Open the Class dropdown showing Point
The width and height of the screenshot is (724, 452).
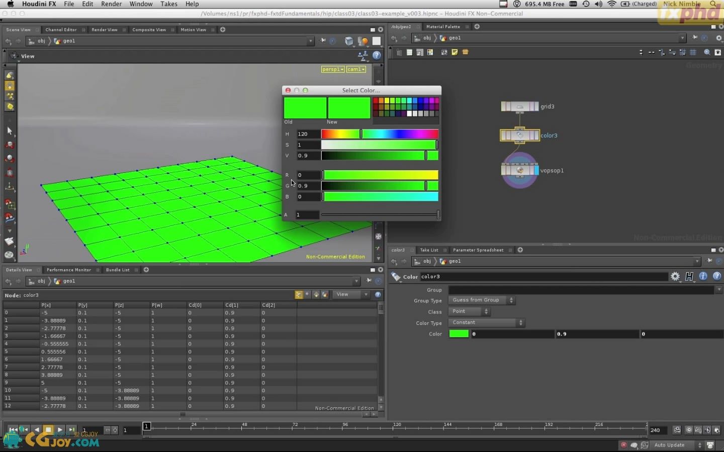469,311
